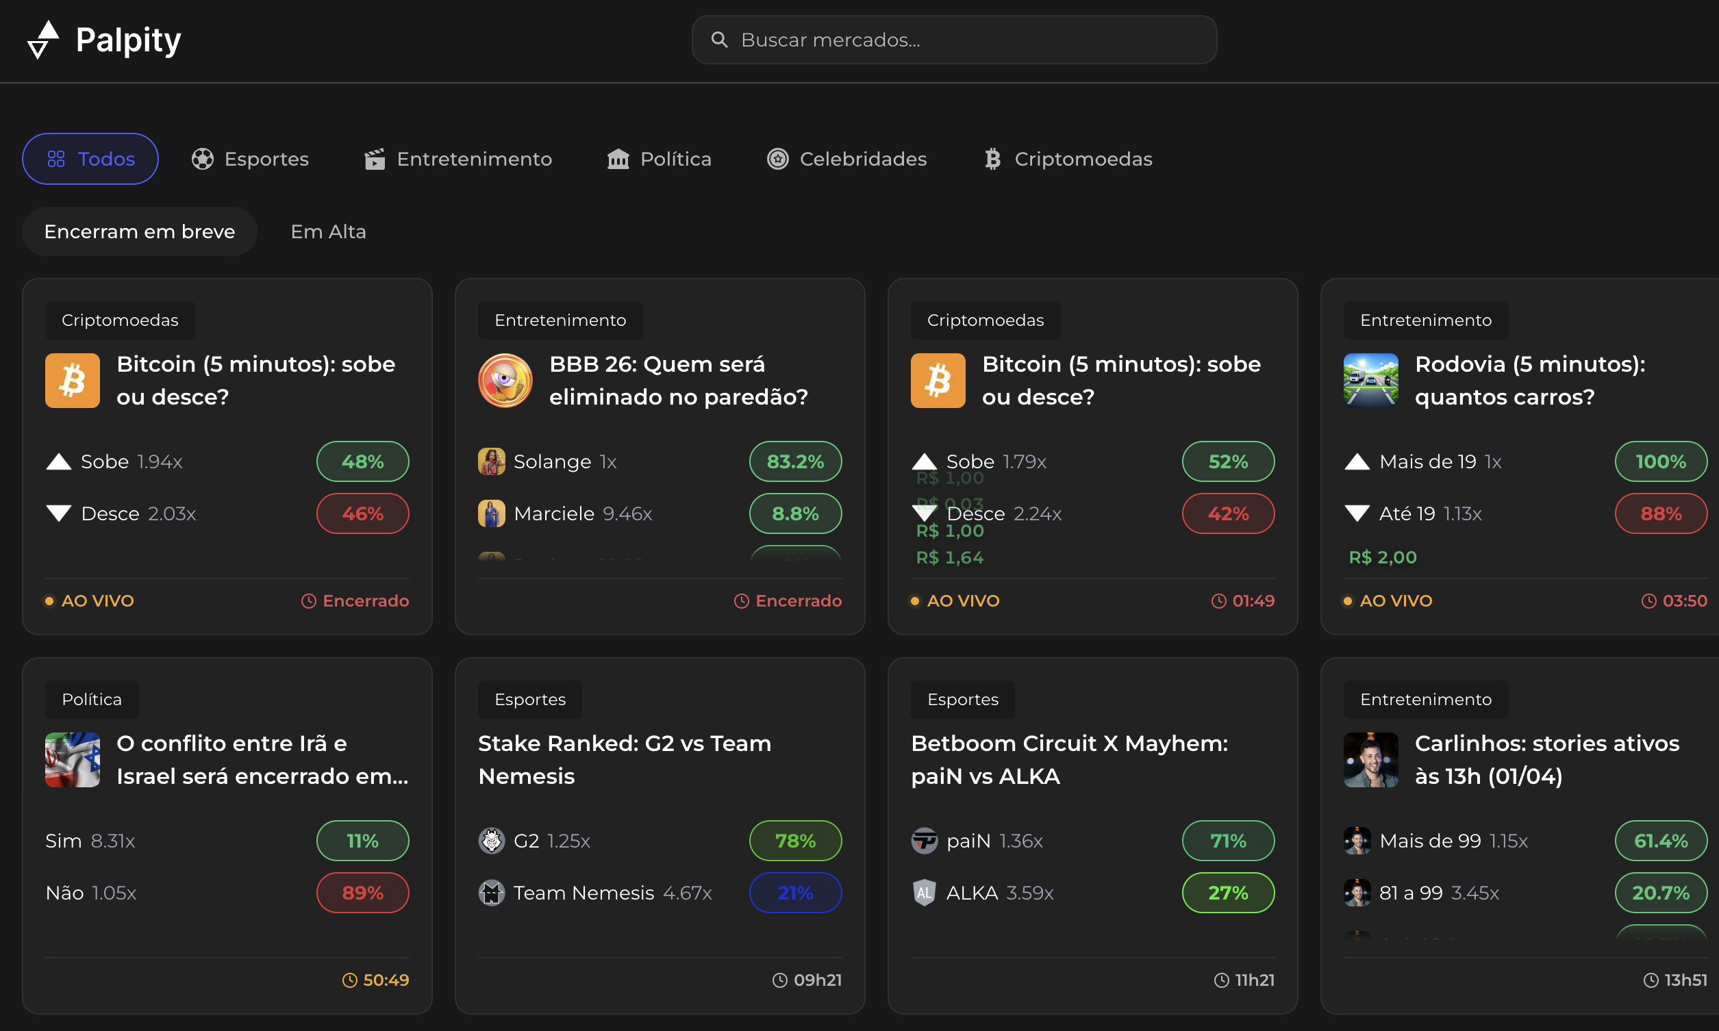Click the Bitcoin icon in the first card
Image resolution: width=1719 pixels, height=1031 pixels.
click(73, 380)
